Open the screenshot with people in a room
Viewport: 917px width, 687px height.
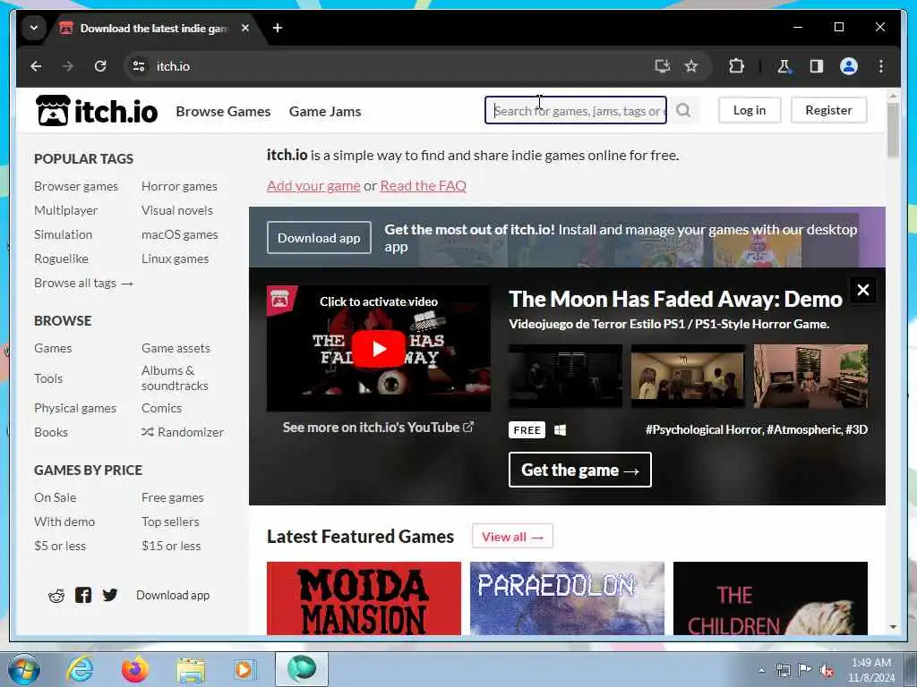tap(688, 376)
